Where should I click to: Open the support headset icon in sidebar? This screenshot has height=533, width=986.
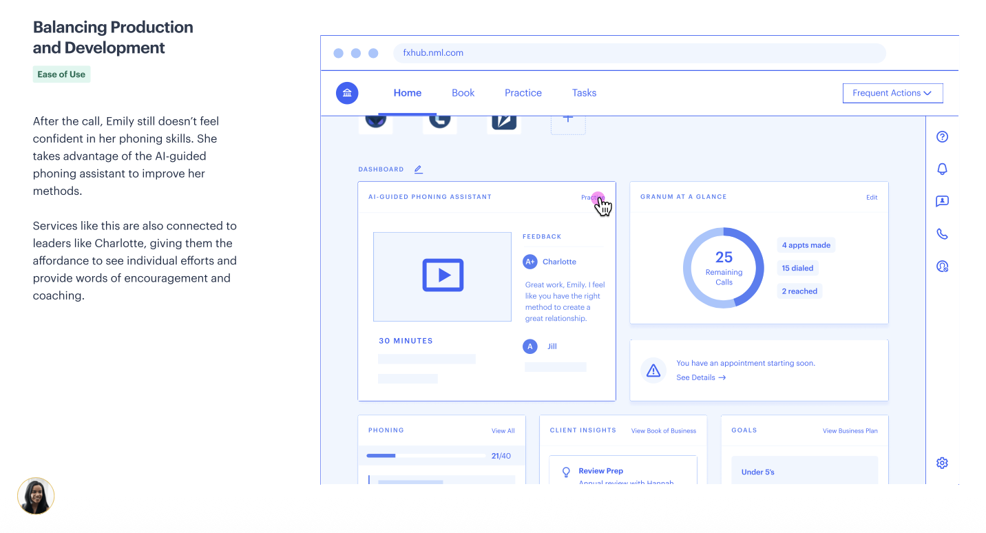click(x=943, y=266)
